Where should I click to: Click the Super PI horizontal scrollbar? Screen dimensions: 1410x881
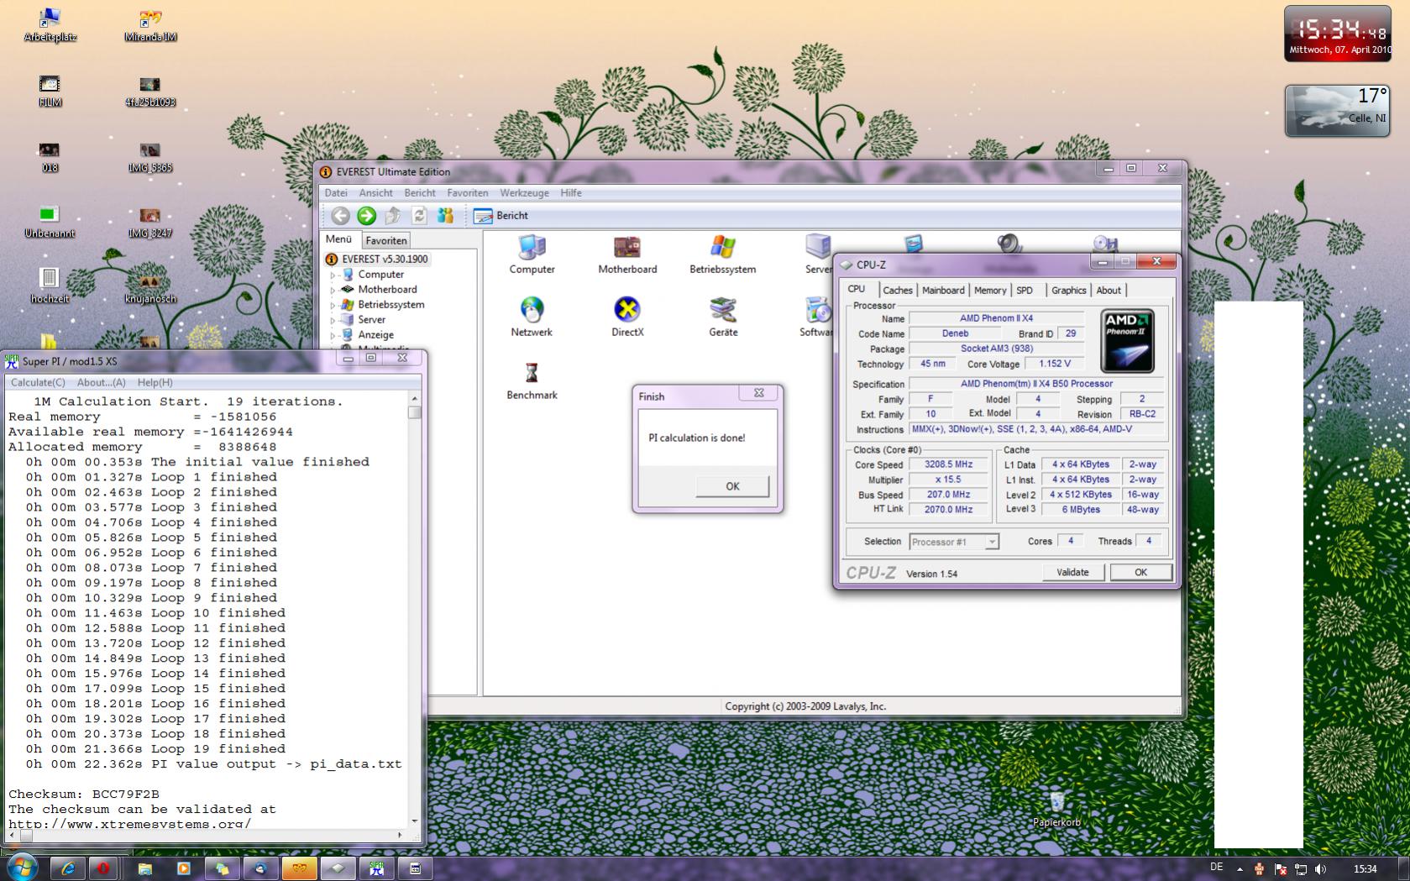point(207,836)
